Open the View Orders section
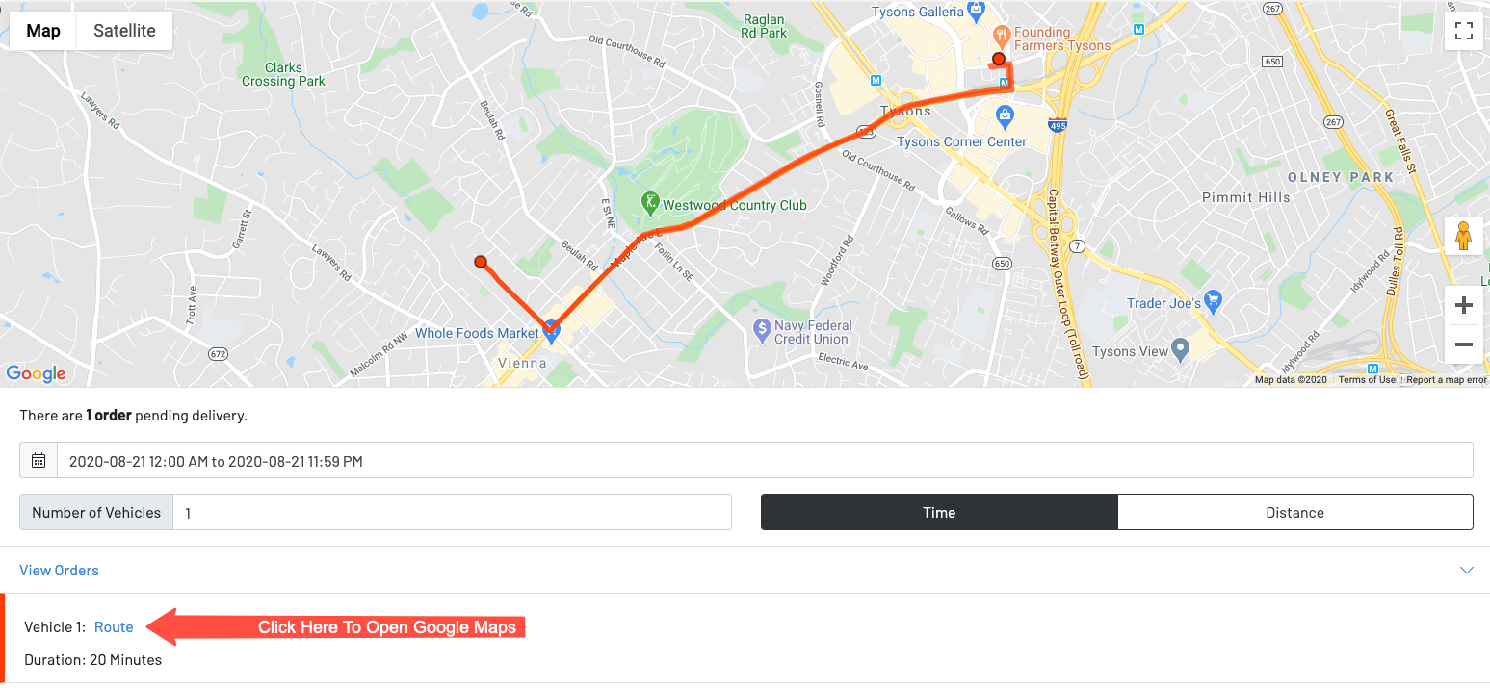Image resolution: width=1490 pixels, height=688 pixels. pos(60,571)
